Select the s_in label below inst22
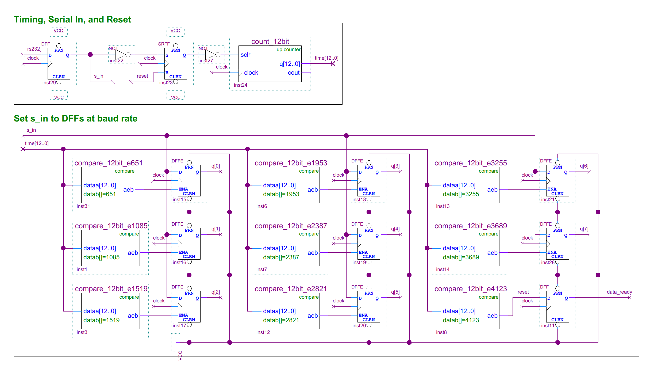Screen dimensions: 654x376 [99, 76]
